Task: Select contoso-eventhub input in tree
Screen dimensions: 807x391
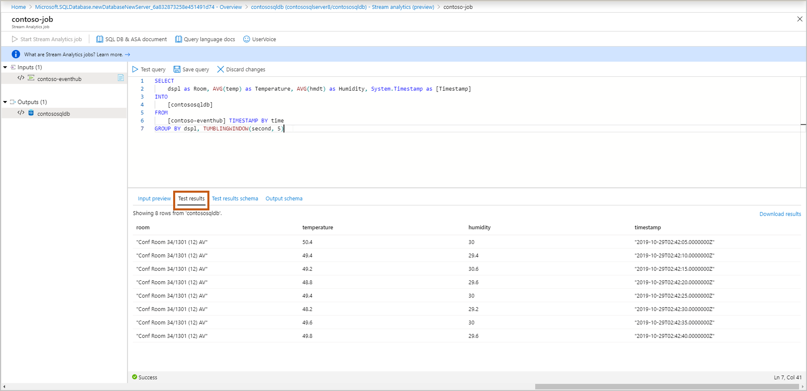Action: [x=59, y=79]
